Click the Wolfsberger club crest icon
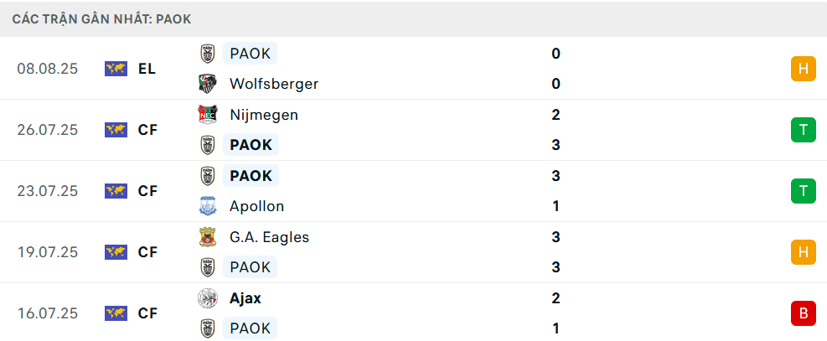827x341 pixels. click(207, 84)
